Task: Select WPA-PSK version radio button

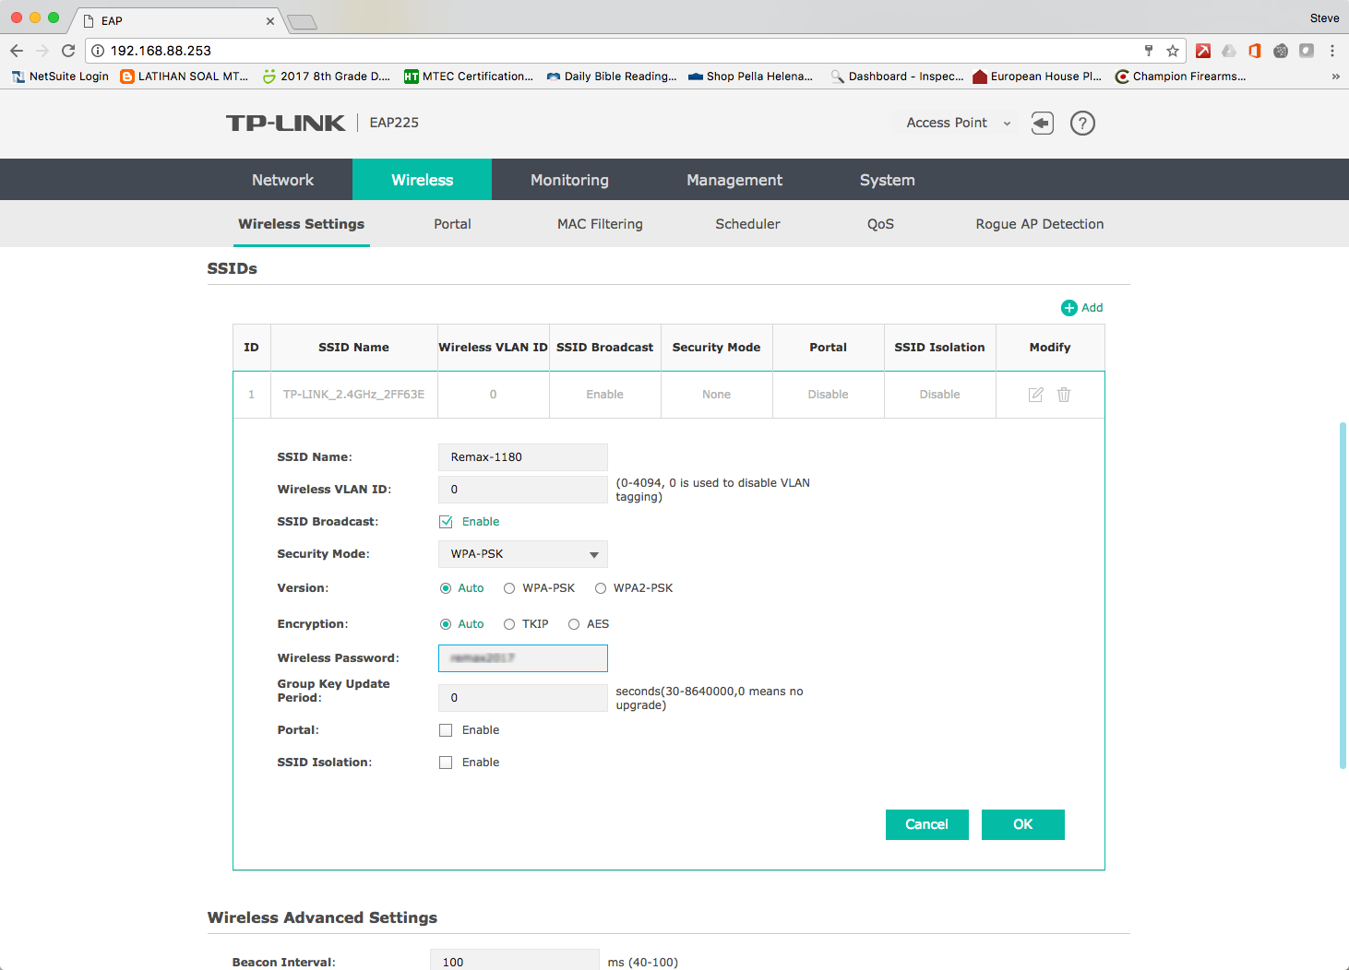Action: pos(509,588)
